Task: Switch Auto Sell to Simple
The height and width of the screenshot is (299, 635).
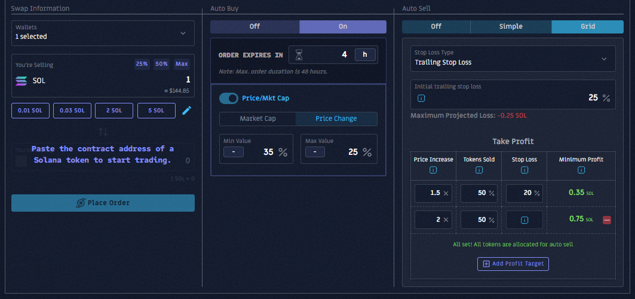Action: pos(511,27)
